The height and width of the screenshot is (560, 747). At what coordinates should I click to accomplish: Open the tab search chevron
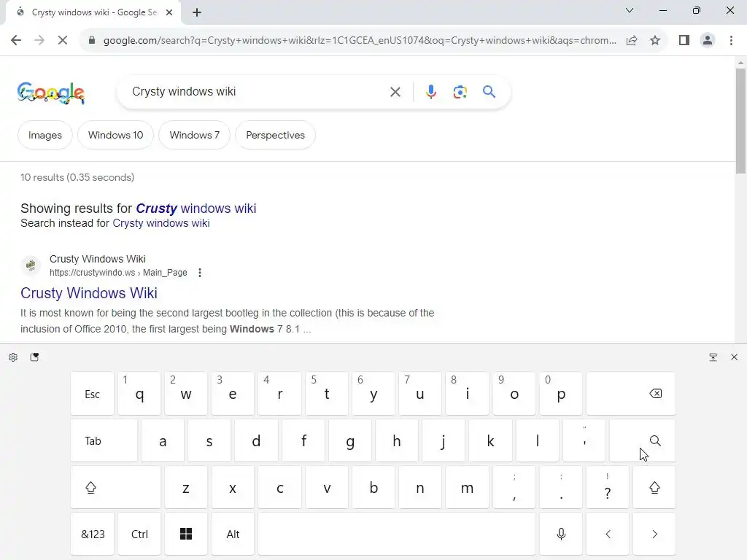coord(630,10)
